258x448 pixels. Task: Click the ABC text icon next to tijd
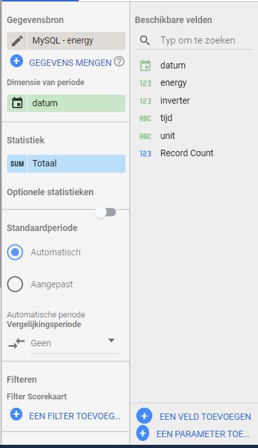pyautogui.click(x=145, y=118)
